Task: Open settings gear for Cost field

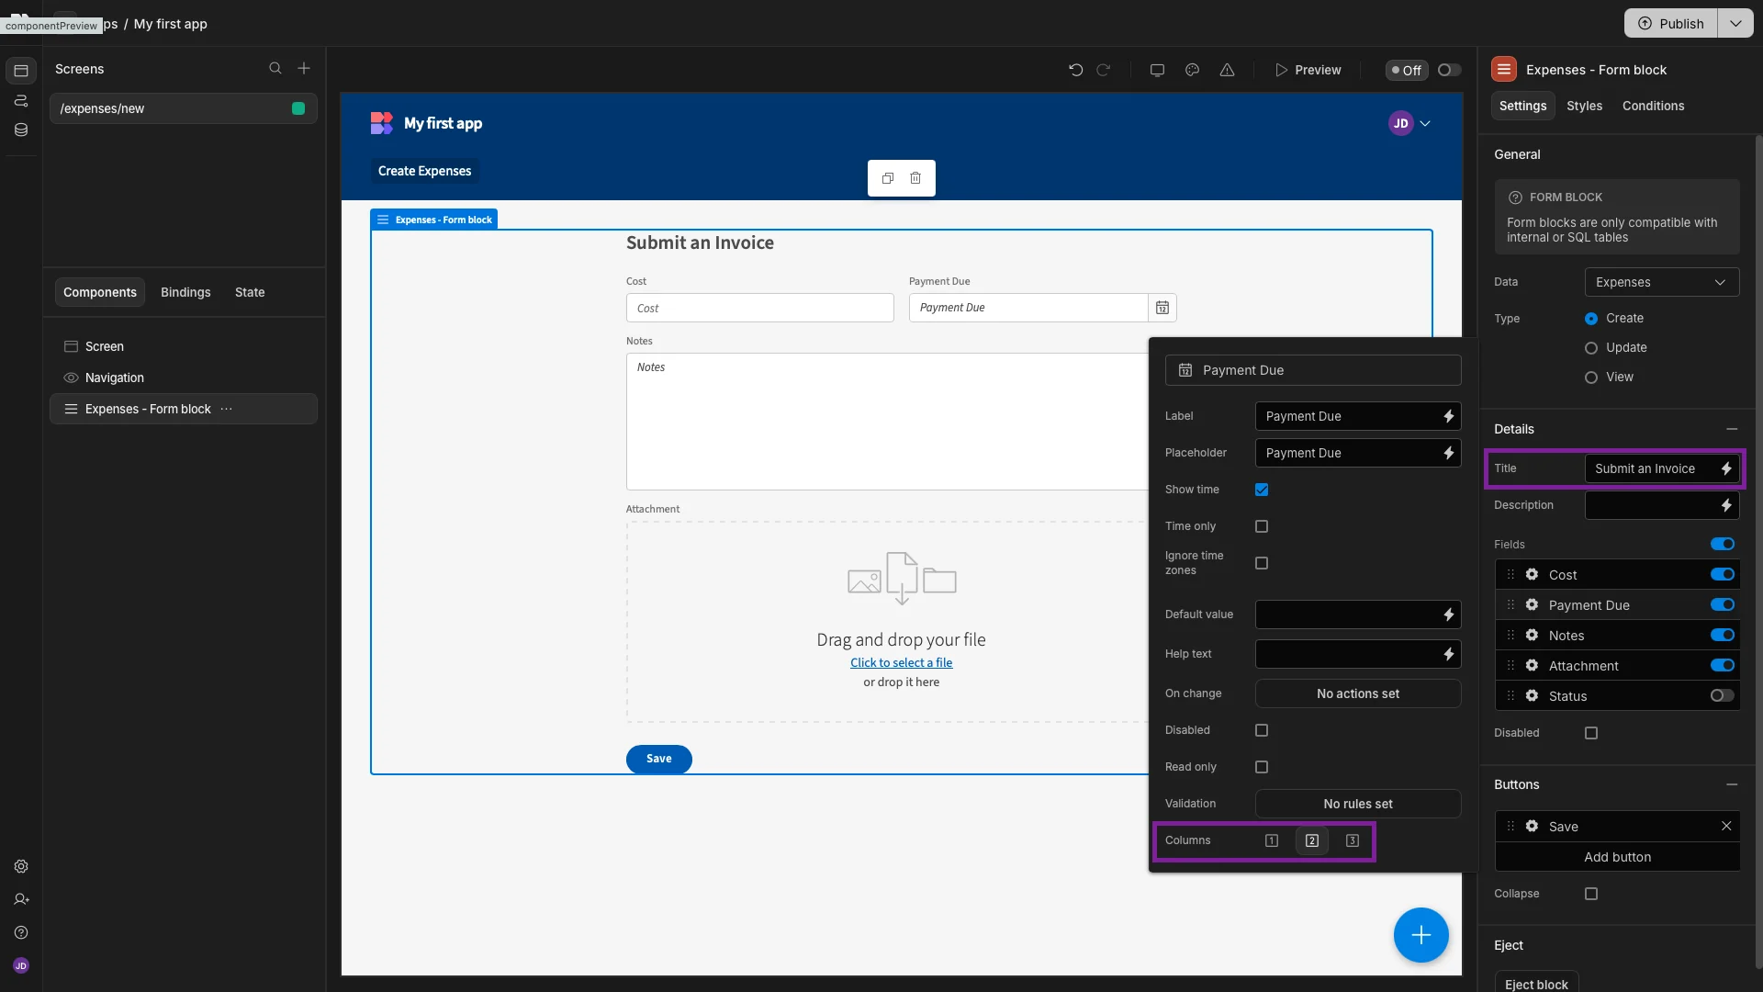Action: click(x=1532, y=575)
